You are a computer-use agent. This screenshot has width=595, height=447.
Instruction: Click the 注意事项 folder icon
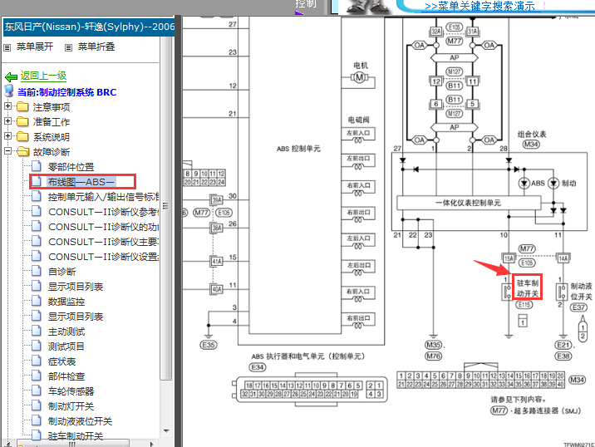[x=22, y=107]
